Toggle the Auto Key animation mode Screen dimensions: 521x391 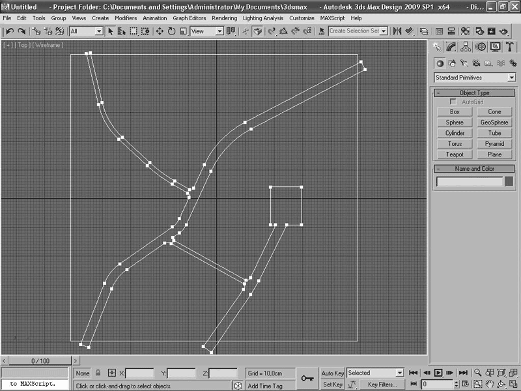point(332,373)
